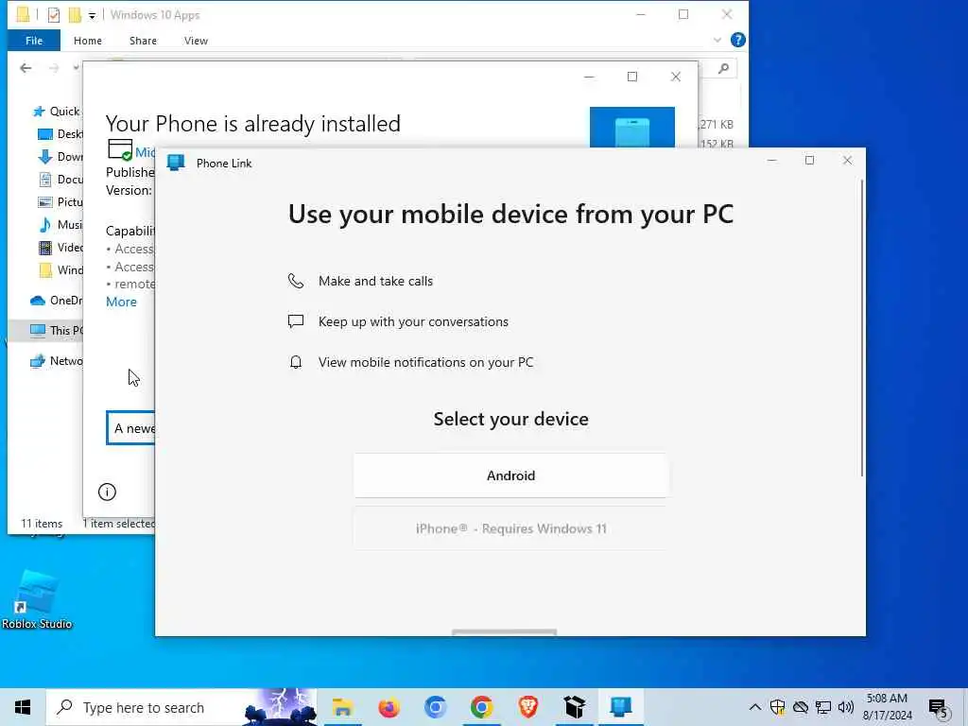Click the Phone Link vertical scrollbar
This screenshot has height=726, width=968.
(x=862, y=327)
